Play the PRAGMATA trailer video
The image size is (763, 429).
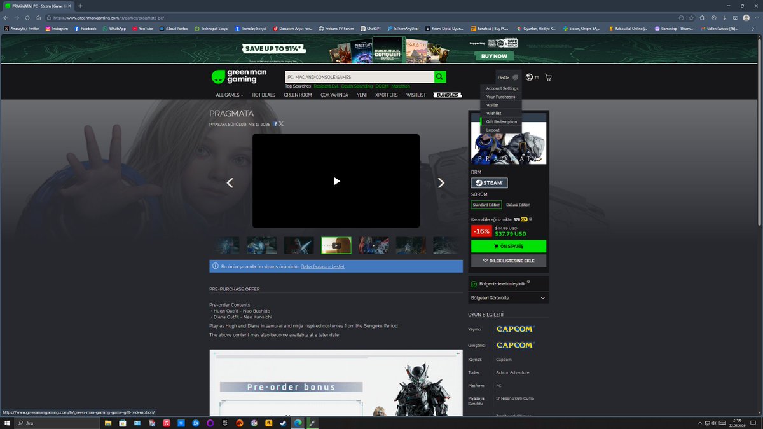pos(336,181)
